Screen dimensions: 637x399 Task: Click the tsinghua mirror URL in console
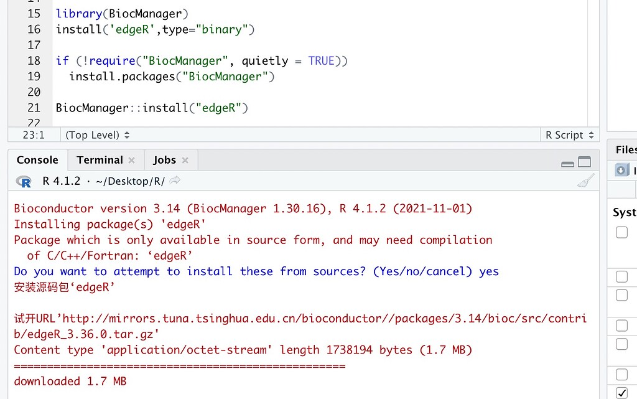300,326
